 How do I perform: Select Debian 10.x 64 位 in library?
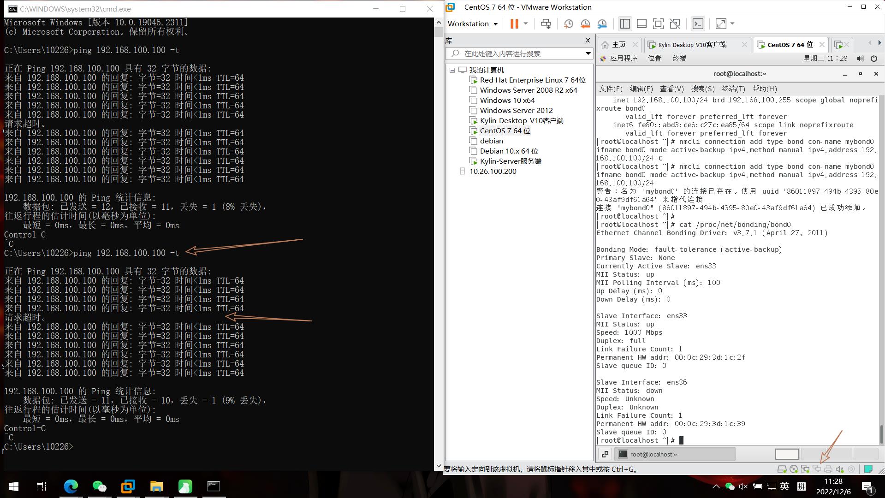click(504, 151)
